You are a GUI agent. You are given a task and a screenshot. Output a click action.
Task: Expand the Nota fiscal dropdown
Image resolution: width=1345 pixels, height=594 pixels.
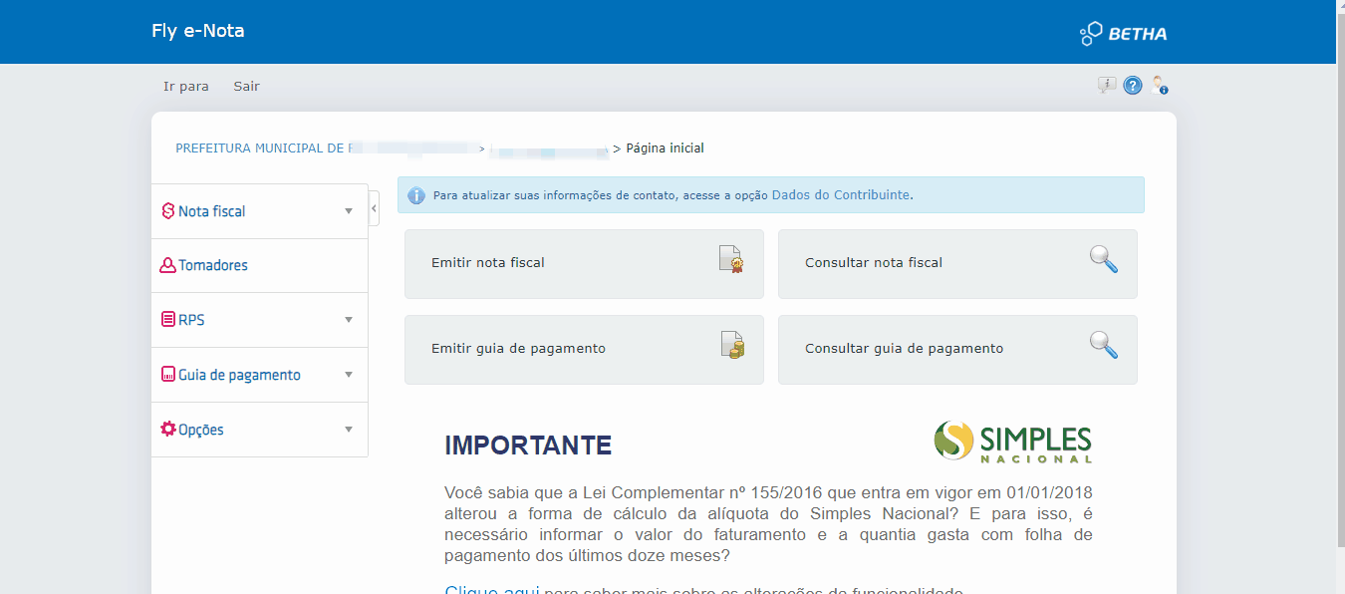tap(348, 210)
